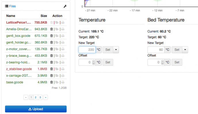Delete x-carriage-2GT file with trash icon
Screen dimensions: 198x114
click(x=51, y=76)
